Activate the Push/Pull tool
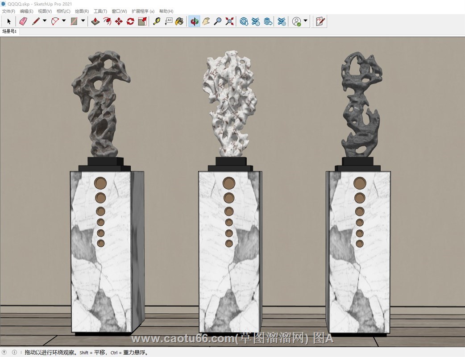Image resolution: width=465 pixels, height=357 pixels. pos(95,21)
